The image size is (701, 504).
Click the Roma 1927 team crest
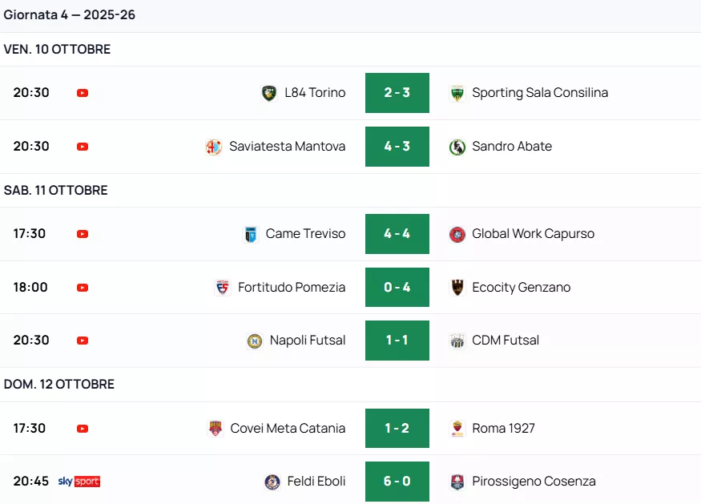coord(457,429)
